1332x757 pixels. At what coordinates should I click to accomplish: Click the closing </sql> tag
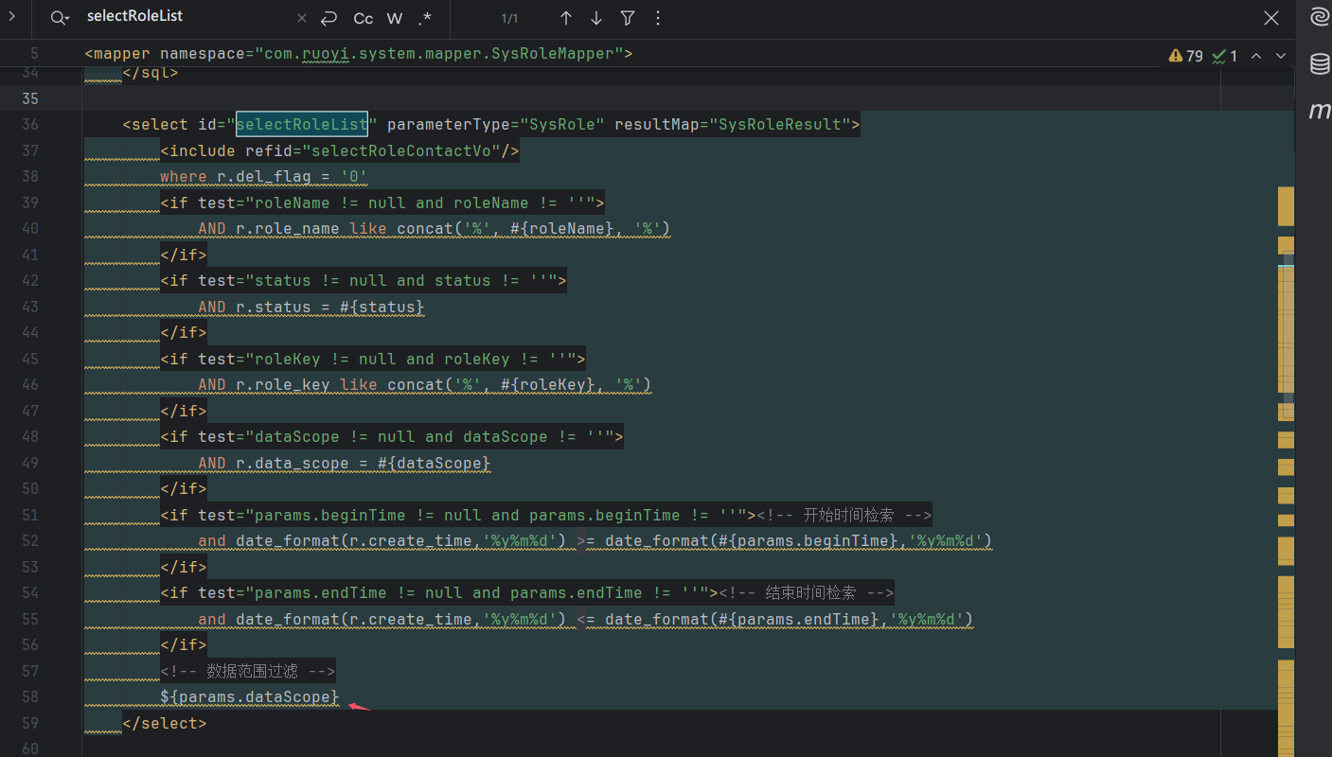click(151, 72)
